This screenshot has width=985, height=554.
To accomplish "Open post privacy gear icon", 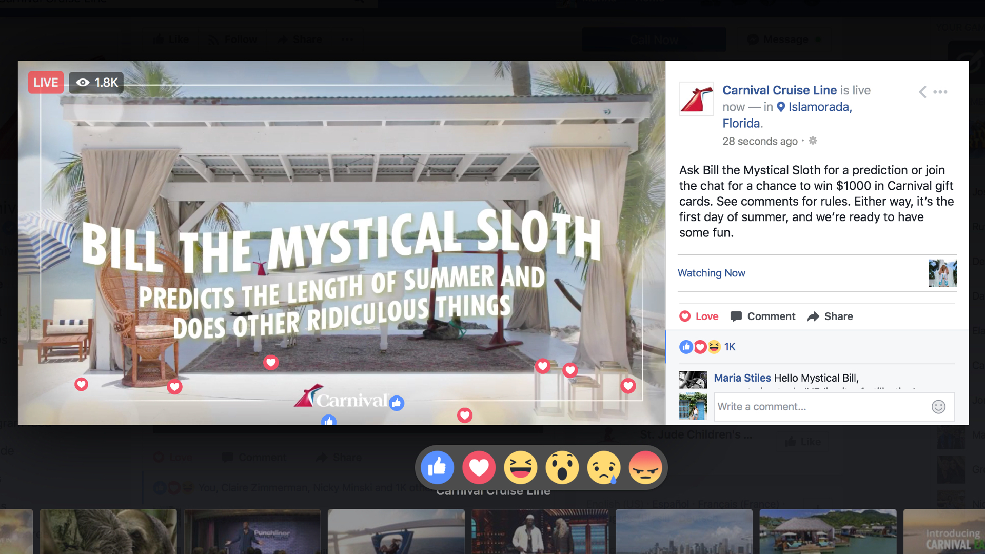I will click(813, 141).
